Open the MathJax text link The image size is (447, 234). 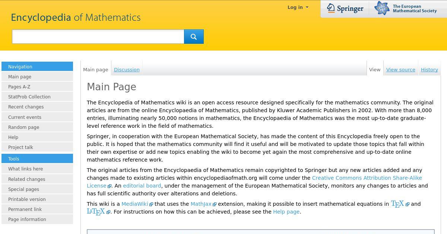[x=201, y=204]
